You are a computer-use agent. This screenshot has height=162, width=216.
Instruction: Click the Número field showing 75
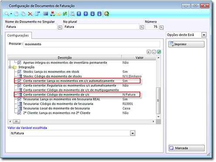coord(152,27)
